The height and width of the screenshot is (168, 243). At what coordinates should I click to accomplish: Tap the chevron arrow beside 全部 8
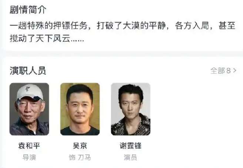pos(234,71)
